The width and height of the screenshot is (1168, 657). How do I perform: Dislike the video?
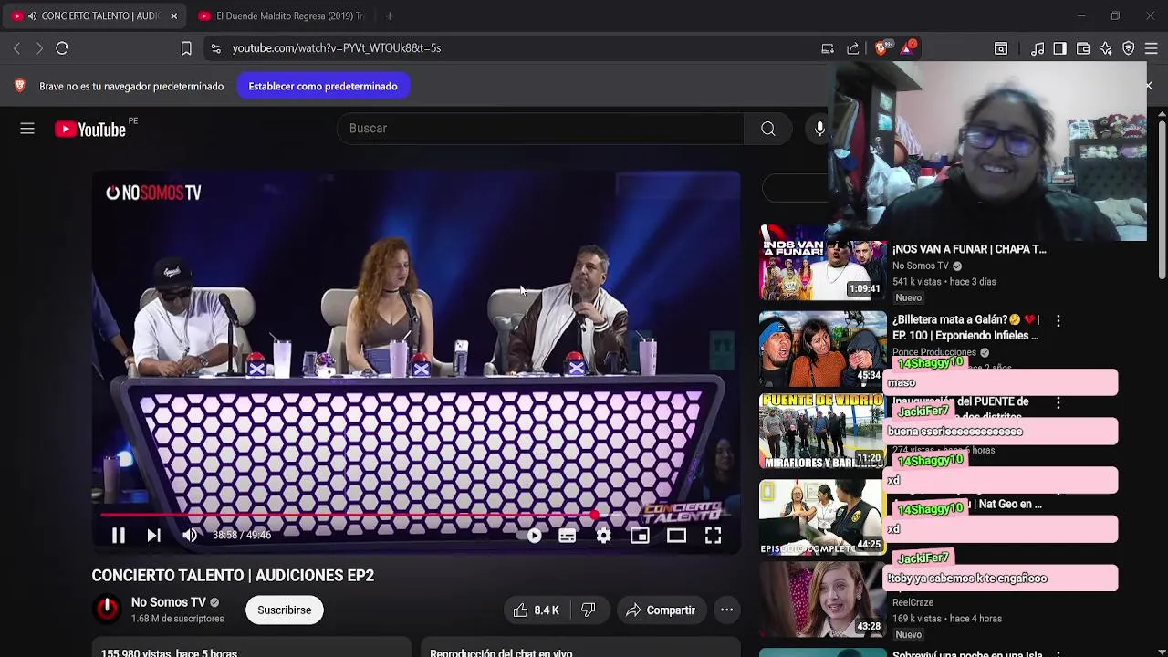[x=589, y=610]
